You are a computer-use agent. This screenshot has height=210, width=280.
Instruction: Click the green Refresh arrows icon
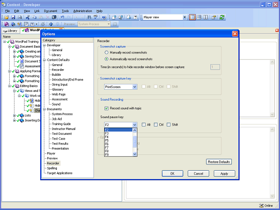pyautogui.click(x=222, y=17)
